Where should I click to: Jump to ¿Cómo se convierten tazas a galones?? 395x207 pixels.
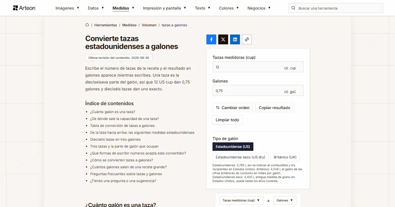tap(121, 160)
